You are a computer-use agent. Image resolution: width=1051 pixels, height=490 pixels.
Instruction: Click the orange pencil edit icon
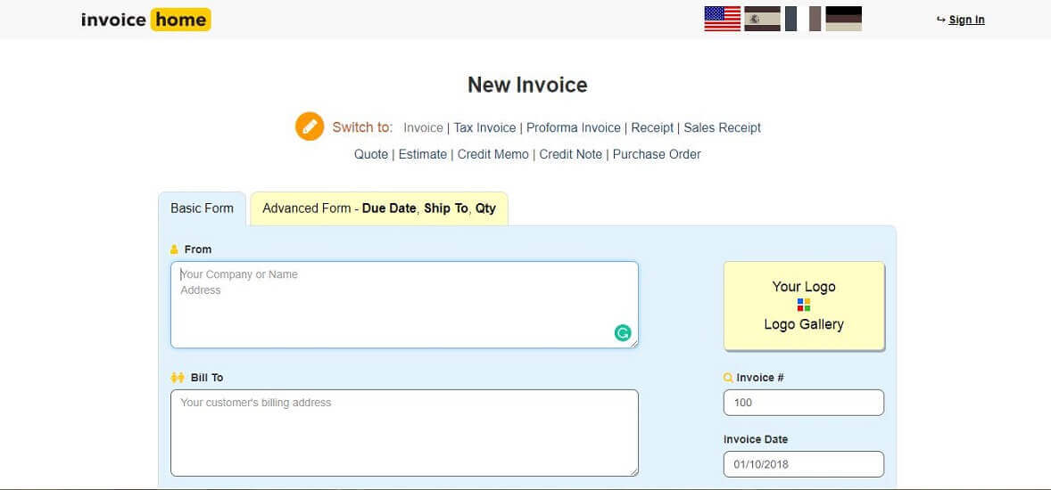pos(309,127)
